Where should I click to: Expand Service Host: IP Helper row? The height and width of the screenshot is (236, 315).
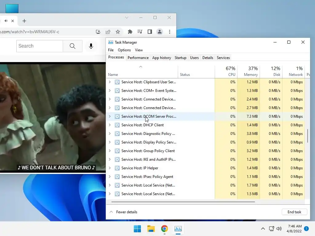(110, 168)
